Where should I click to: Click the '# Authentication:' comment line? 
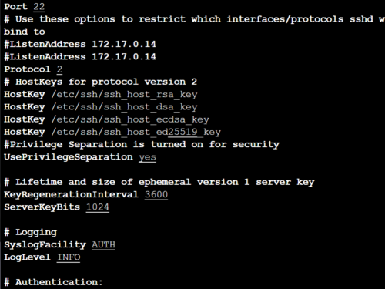tap(53, 282)
